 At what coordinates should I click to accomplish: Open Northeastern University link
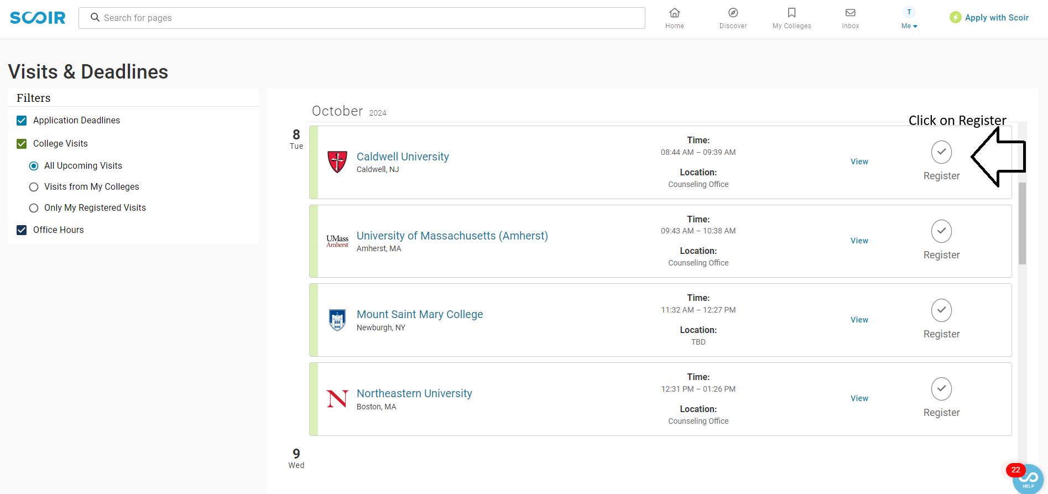click(414, 393)
